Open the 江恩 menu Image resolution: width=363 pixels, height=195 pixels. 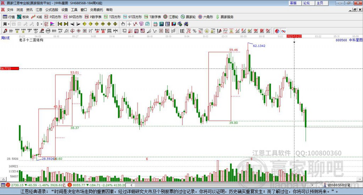click(x=39, y=10)
